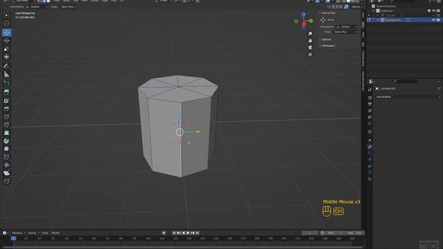Image resolution: width=443 pixels, height=249 pixels.
Task: Select the Loop Cut tool
Action: click(6, 117)
